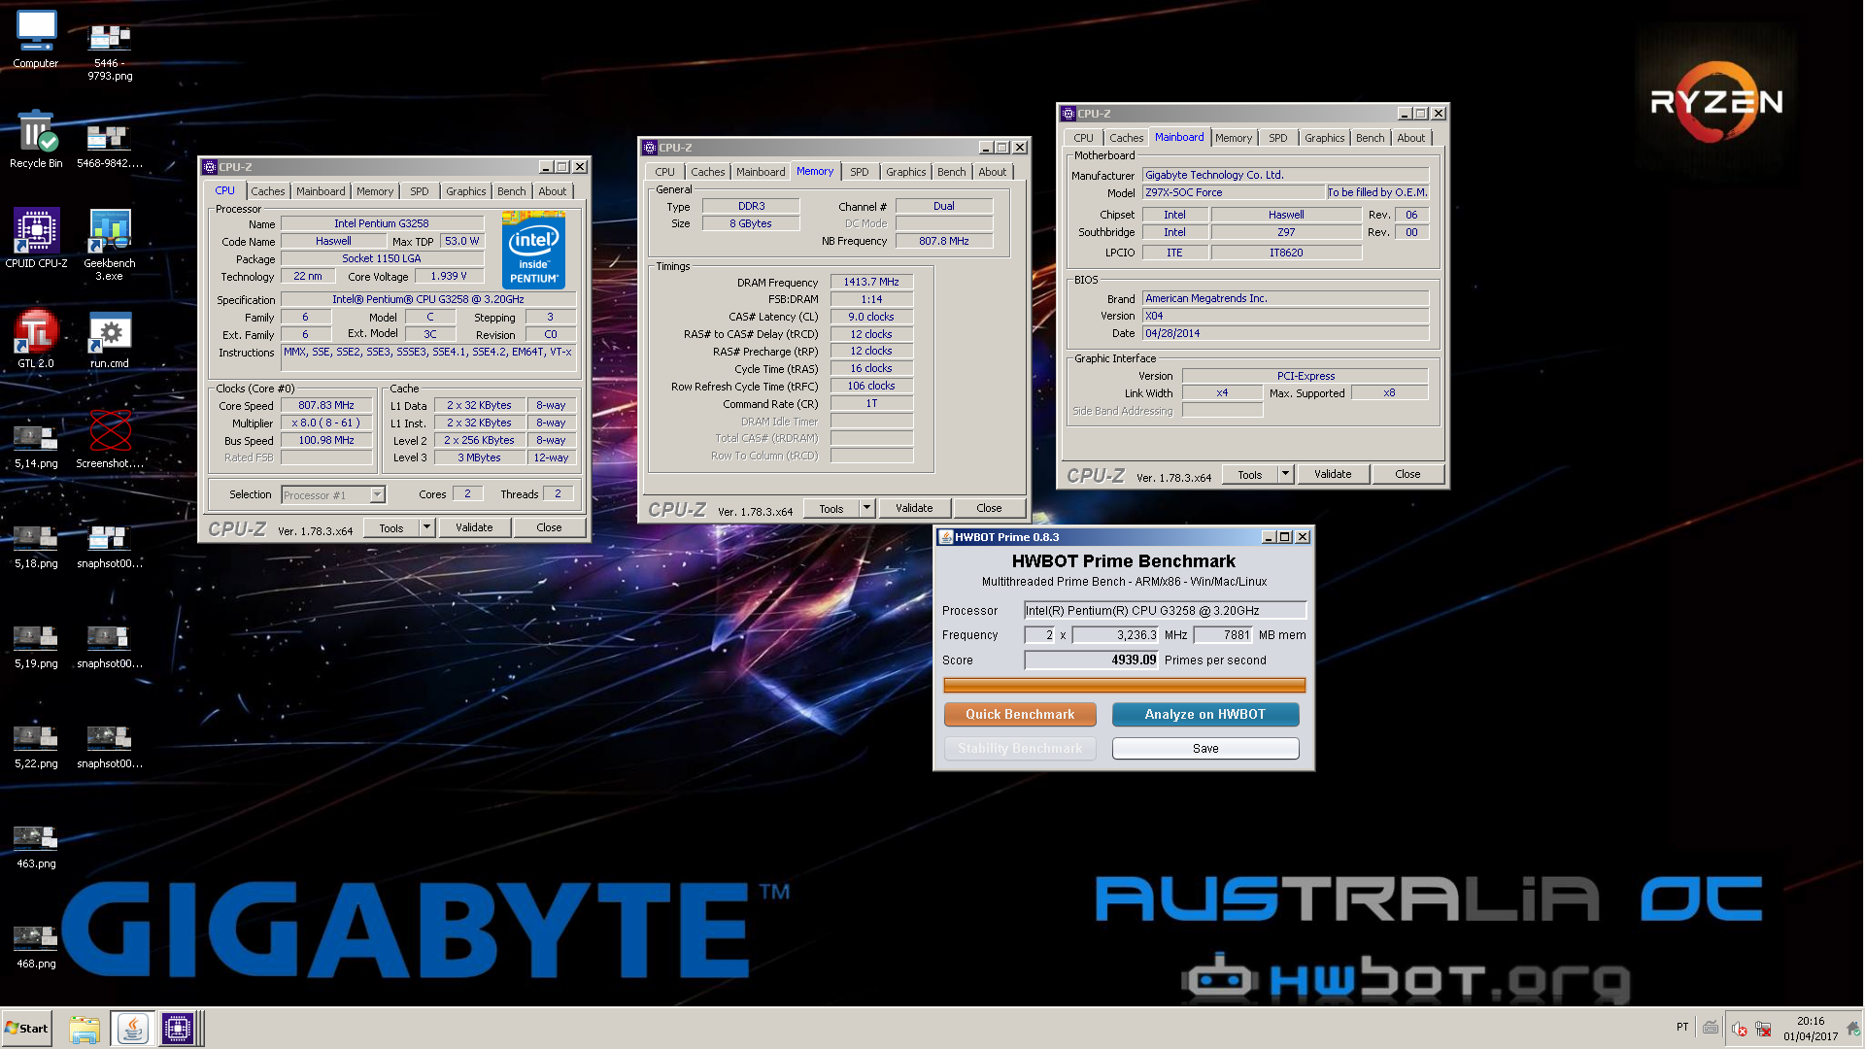Image resolution: width=1865 pixels, height=1049 pixels.
Task: Open run.cmd desktop file
Action: pyautogui.click(x=110, y=338)
